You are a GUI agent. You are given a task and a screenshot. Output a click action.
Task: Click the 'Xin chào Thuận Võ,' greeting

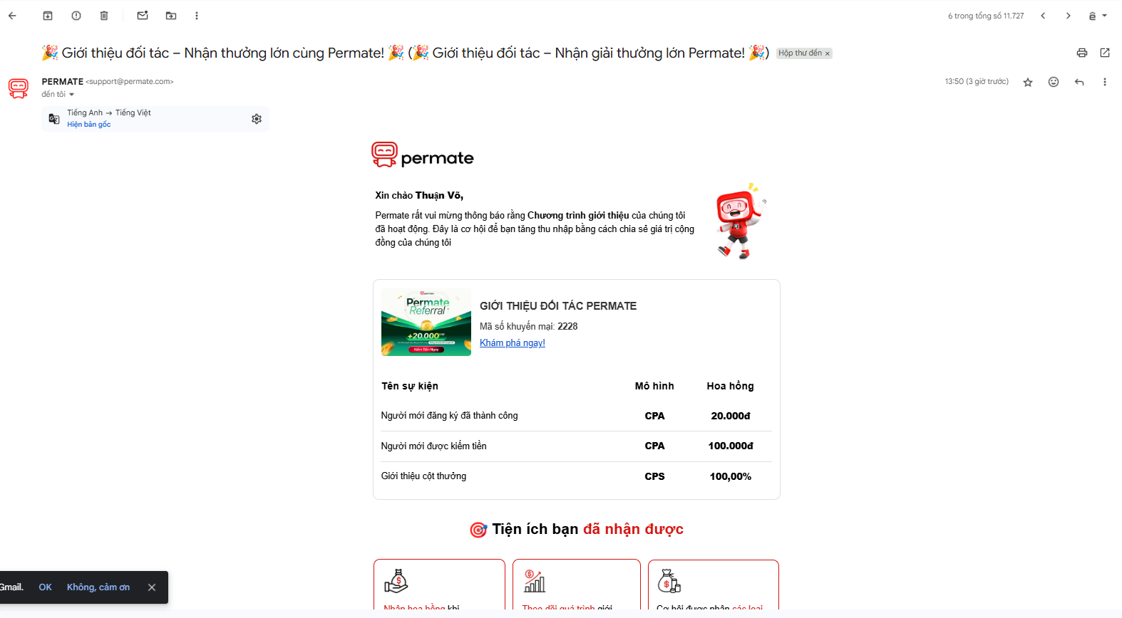click(419, 196)
